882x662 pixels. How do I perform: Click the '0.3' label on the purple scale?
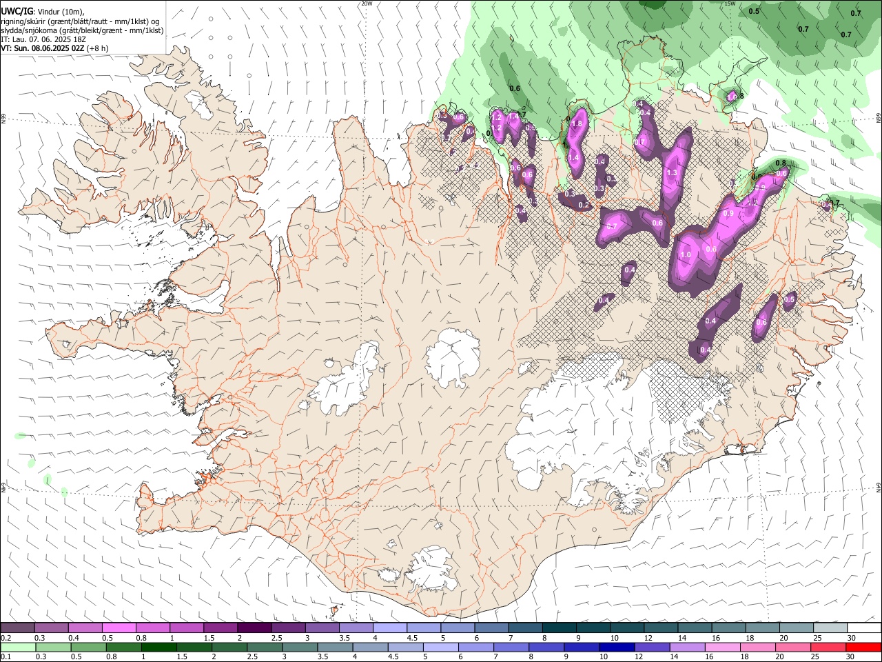pos(40,638)
